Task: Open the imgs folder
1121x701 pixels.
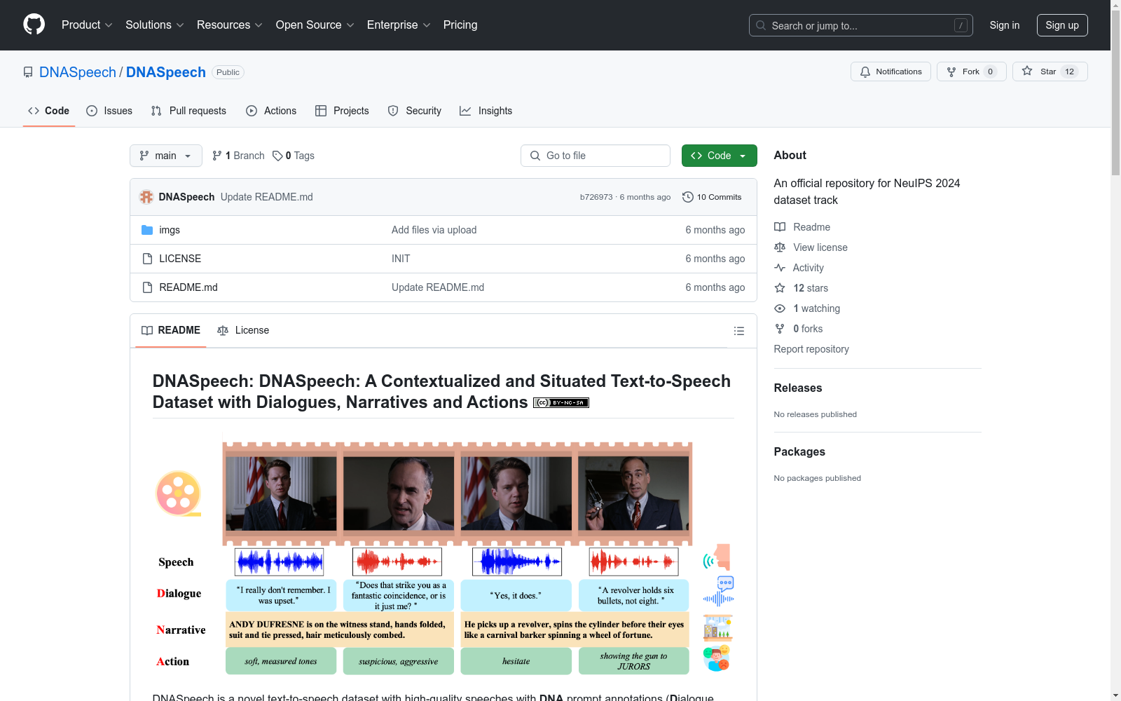Action: tap(170, 230)
